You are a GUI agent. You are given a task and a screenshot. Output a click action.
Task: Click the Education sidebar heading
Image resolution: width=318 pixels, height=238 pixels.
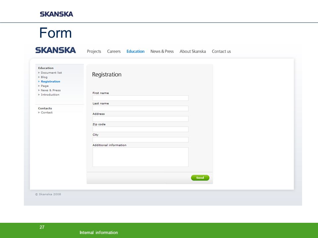click(x=46, y=68)
